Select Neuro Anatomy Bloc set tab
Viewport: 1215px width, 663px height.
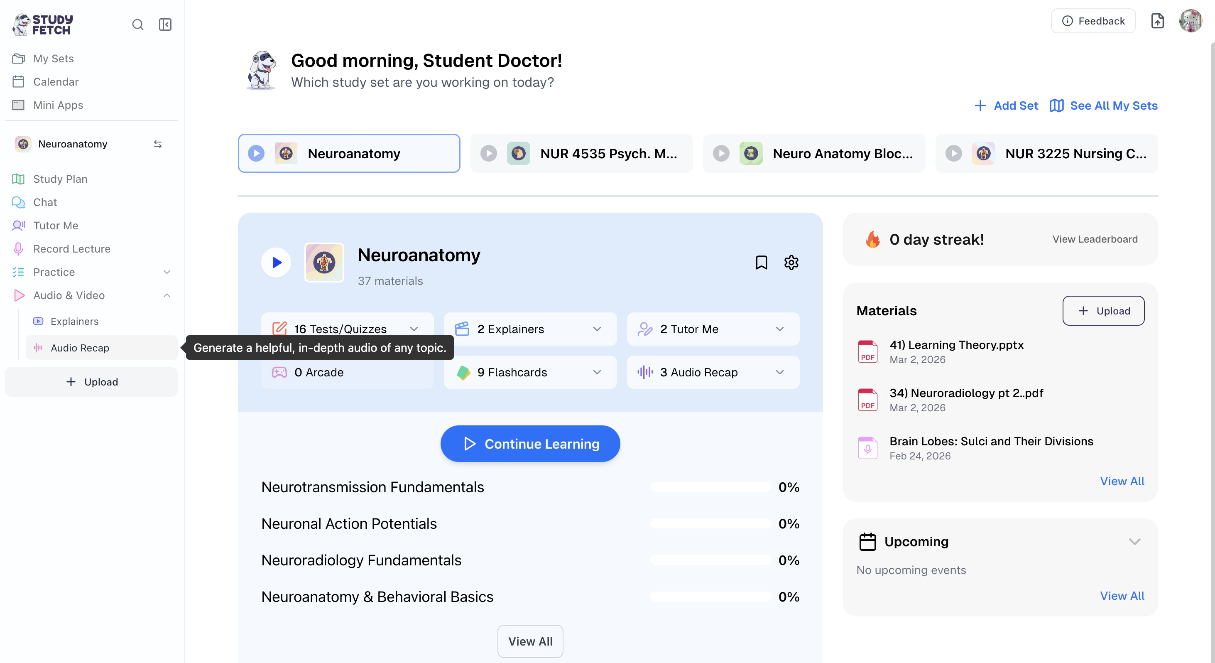[x=813, y=153]
